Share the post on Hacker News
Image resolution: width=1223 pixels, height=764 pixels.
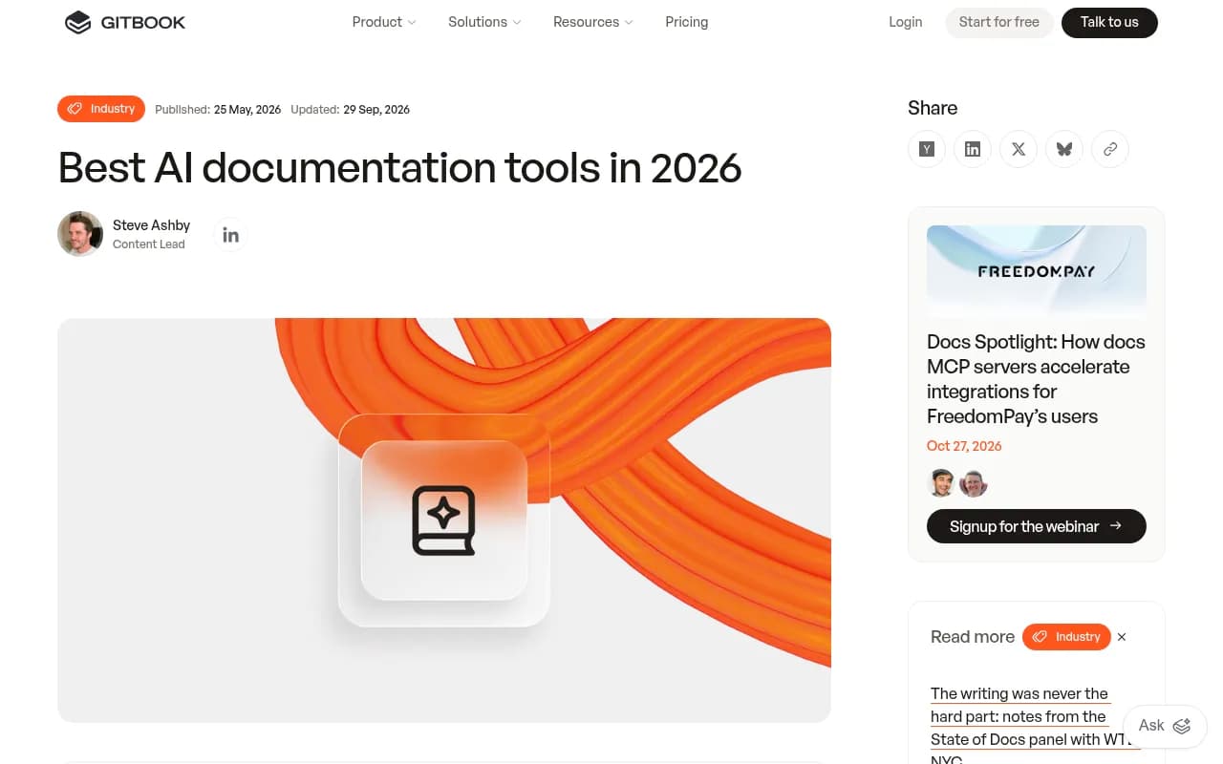(x=926, y=149)
